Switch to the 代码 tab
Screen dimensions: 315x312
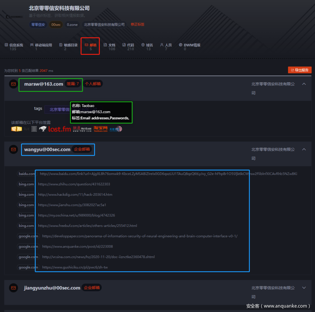(128, 47)
